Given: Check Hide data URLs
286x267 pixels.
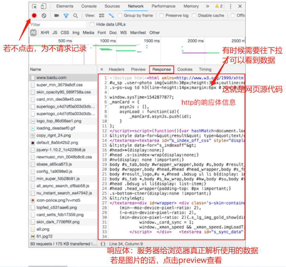Looking at the screenshot, I should [x=92, y=25].
